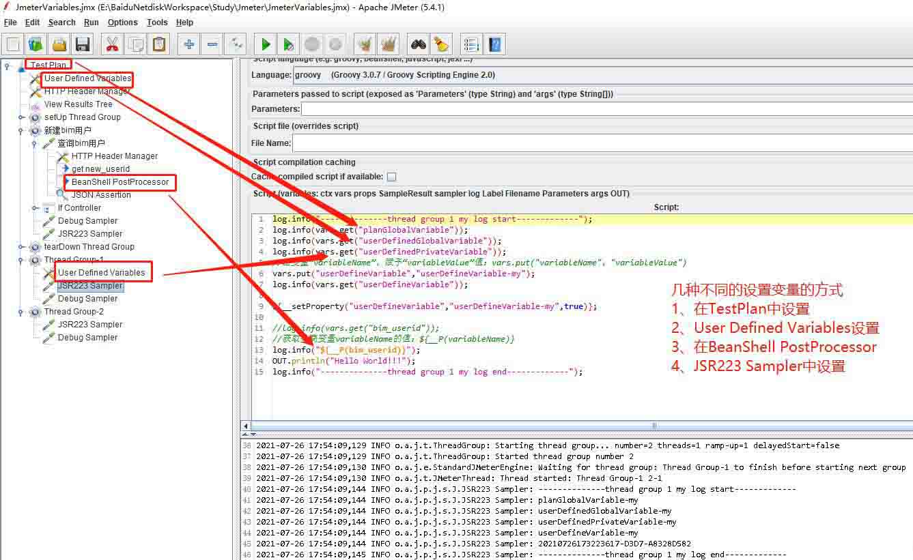
Task: Expand the setUp Thread Group node
Action: click(22, 117)
